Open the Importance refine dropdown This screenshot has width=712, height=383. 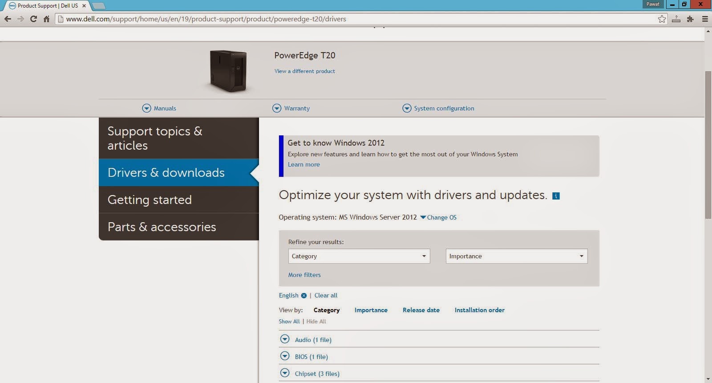tap(517, 256)
